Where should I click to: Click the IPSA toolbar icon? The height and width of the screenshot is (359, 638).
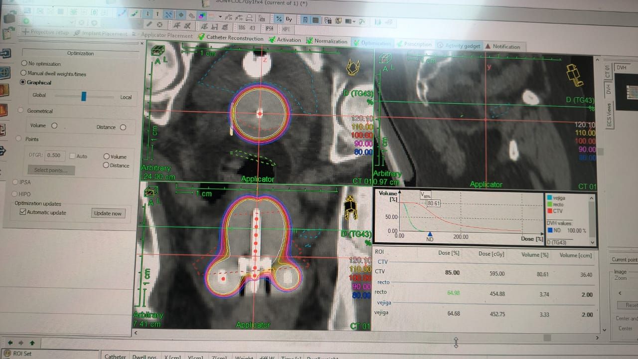(269, 28)
